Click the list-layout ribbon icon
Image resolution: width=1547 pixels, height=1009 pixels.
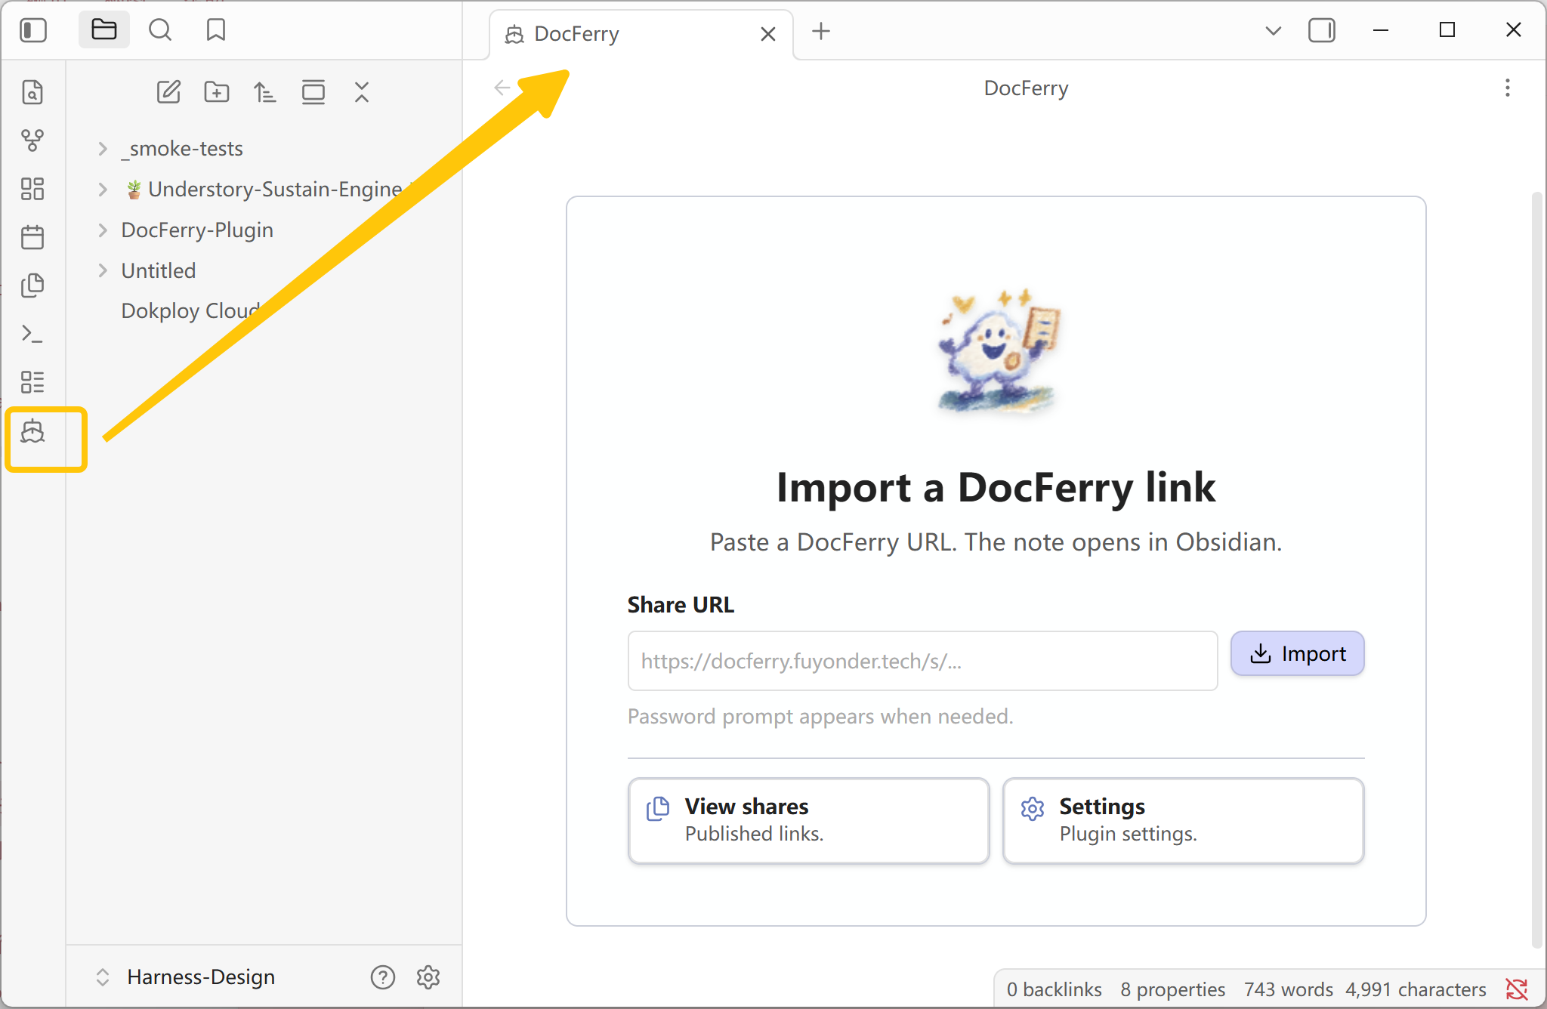[x=32, y=382]
